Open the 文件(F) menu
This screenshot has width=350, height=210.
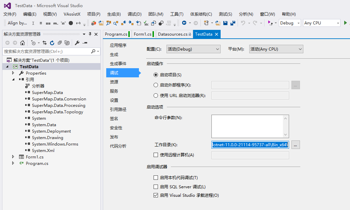click(x=10, y=14)
